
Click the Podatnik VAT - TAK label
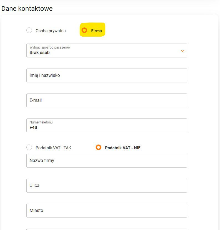click(53, 148)
